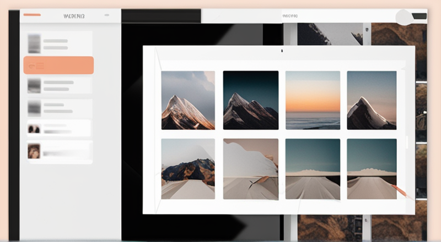441x242 pixels.
Task: Click the small faded text label in top bar
Action: tap(290, 16)
